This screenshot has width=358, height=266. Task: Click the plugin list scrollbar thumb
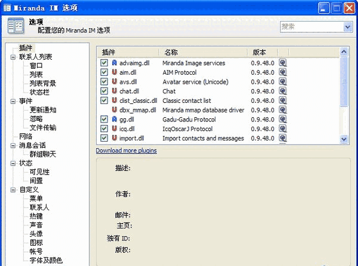click(344, 81)
